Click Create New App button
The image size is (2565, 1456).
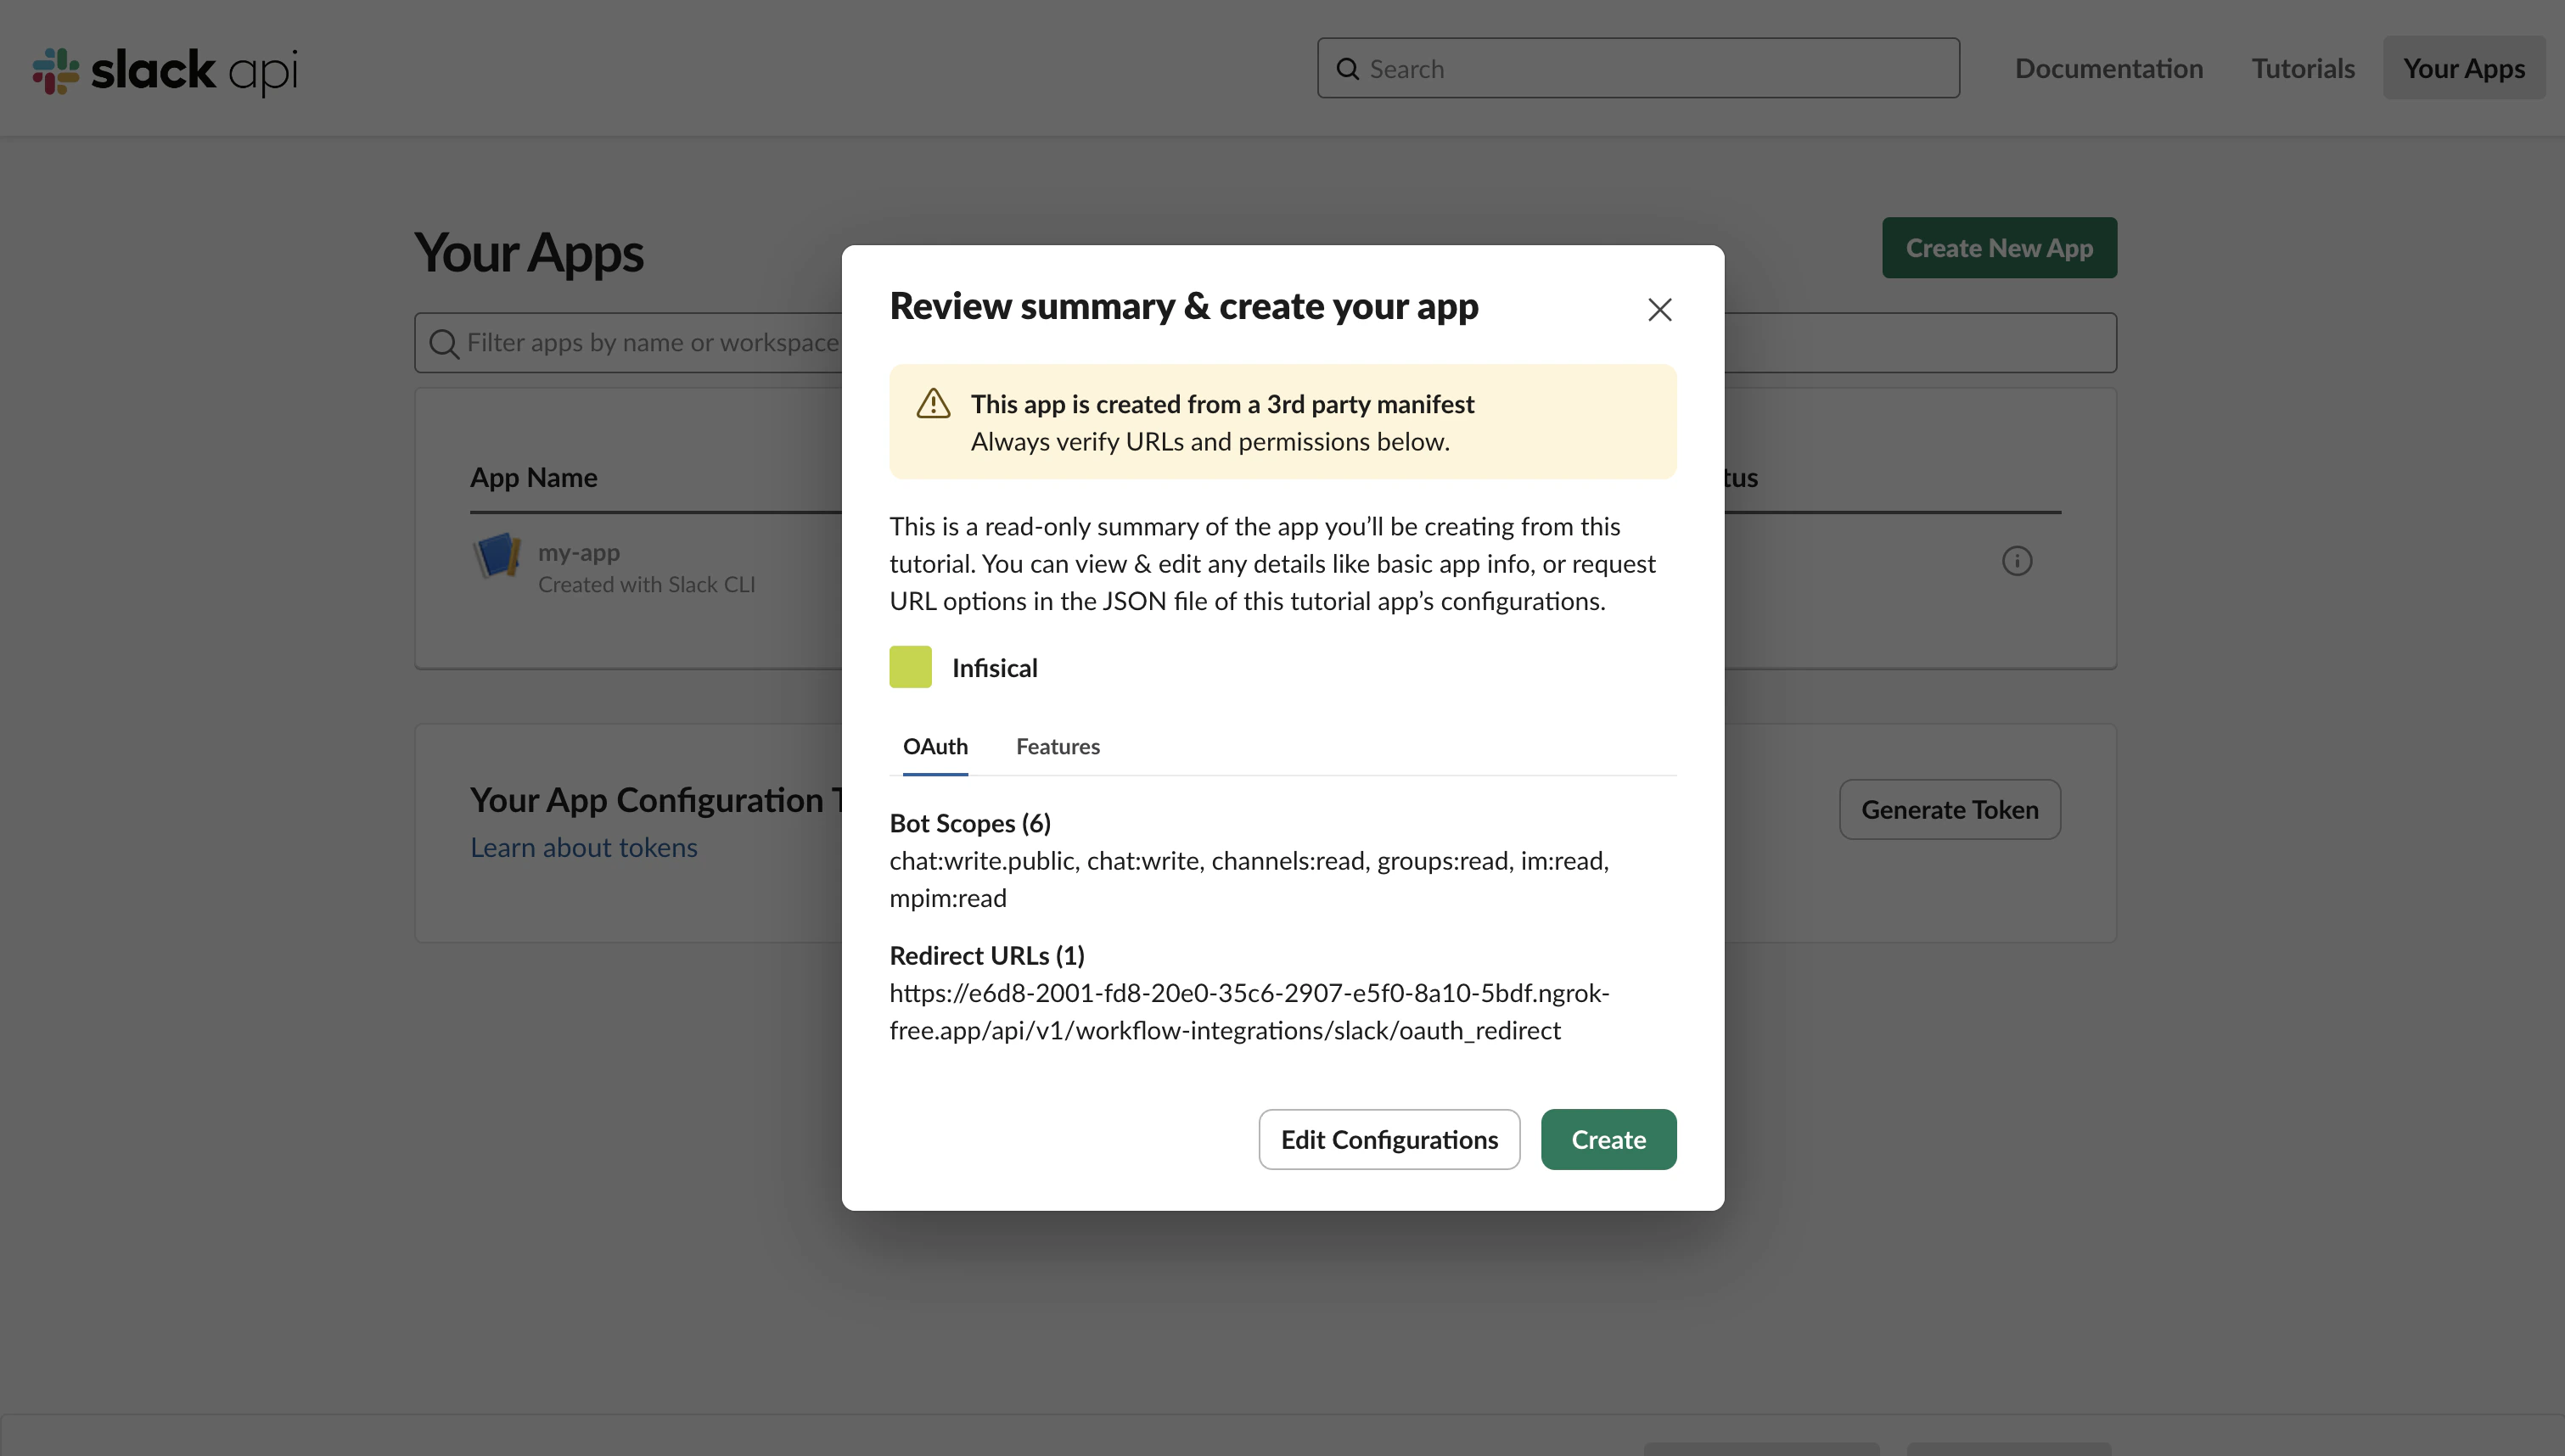[x=1998, y=248]
